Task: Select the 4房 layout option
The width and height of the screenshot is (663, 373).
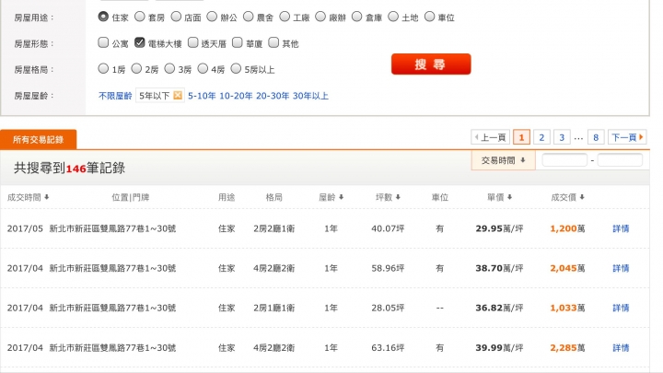Action: [203, 68]
